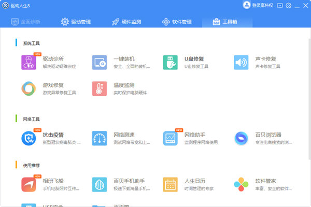311x207 pixels.
Task: Open the 人生日历 calendar icon
Action: point(170,184)
